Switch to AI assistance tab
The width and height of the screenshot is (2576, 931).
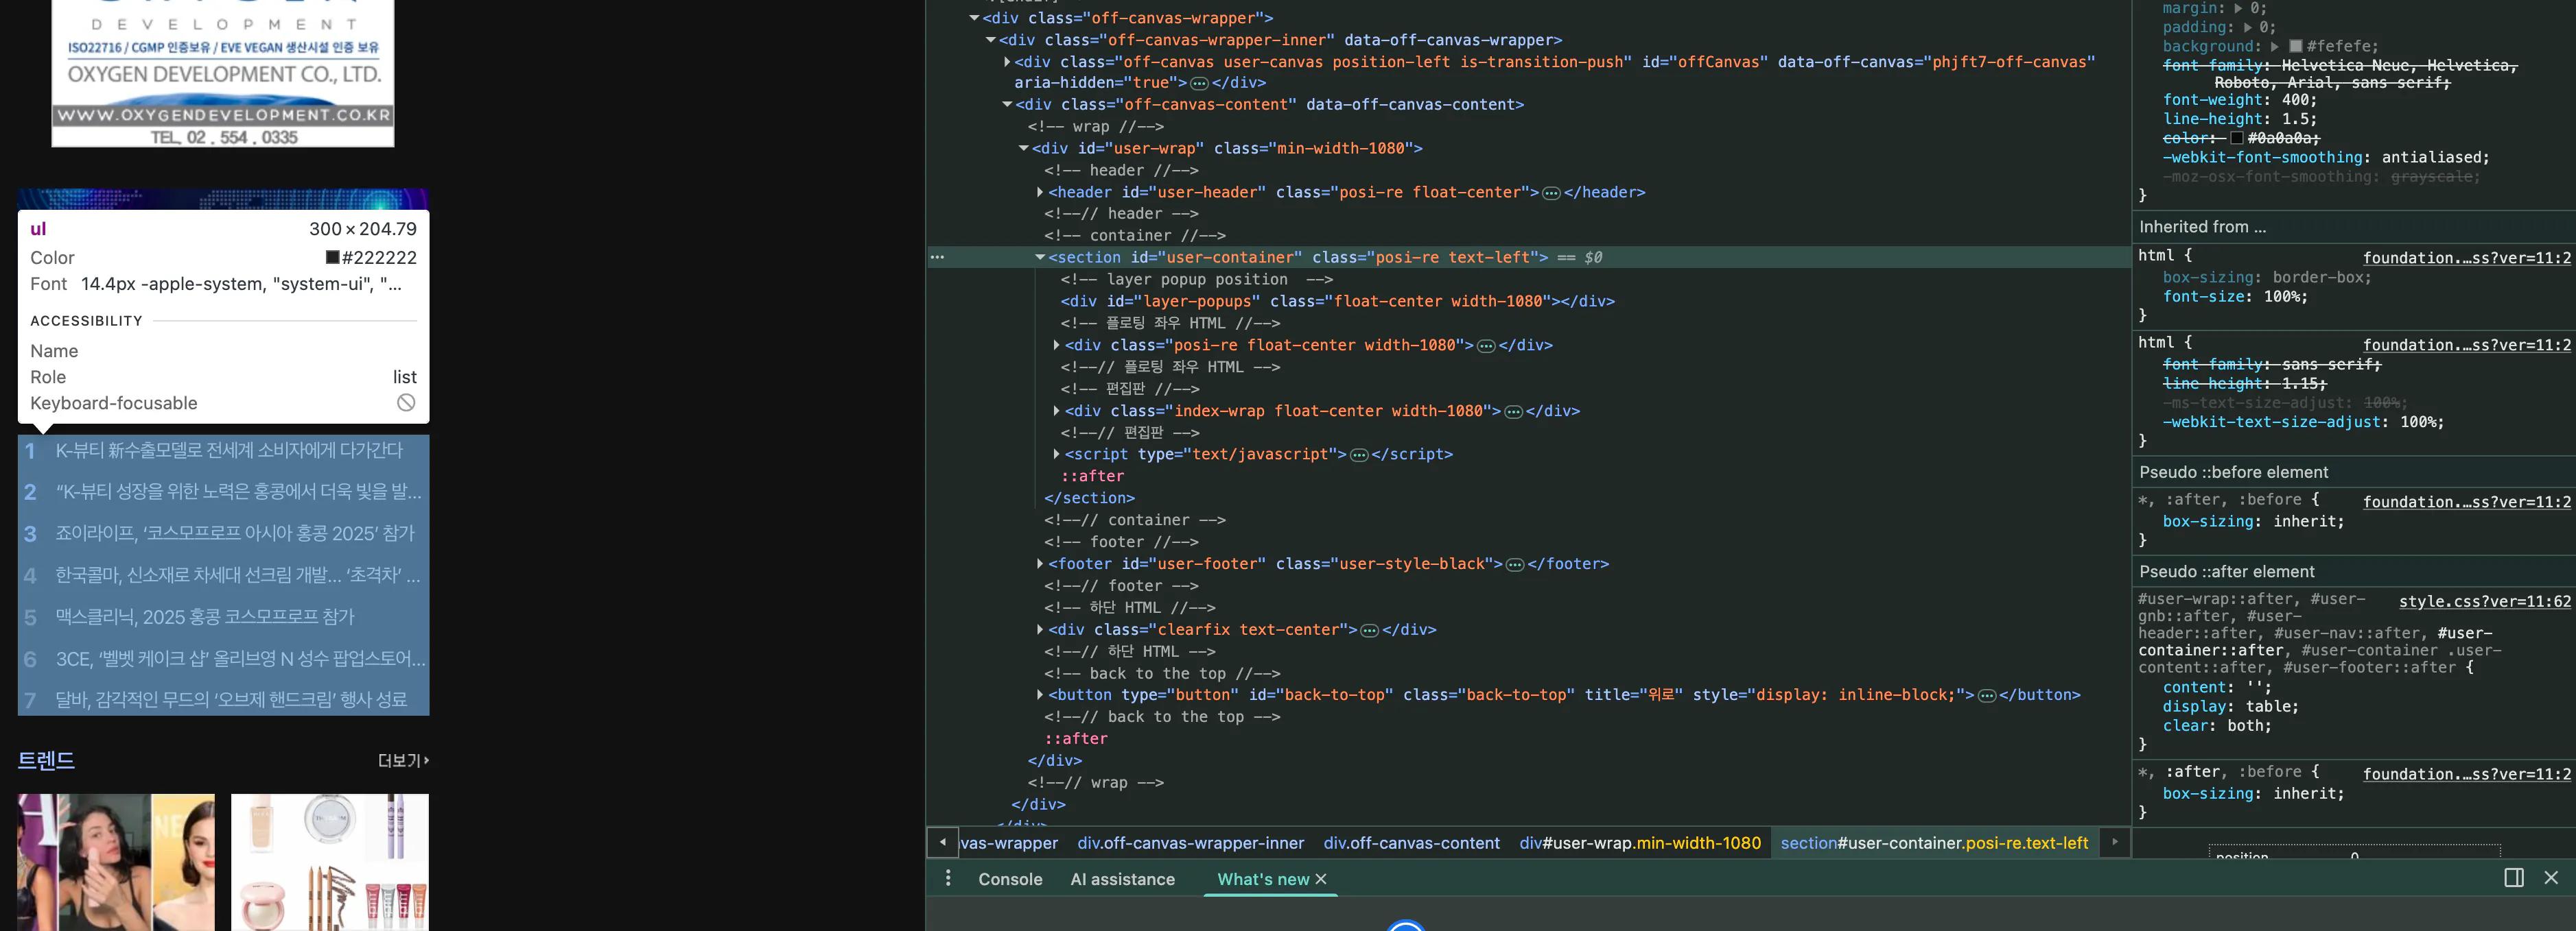pyautogui.click(x=1122, y=879)
